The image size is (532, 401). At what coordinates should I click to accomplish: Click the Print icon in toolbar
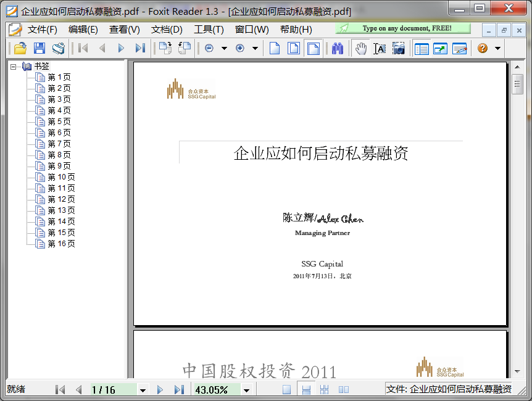pos(59,49)
